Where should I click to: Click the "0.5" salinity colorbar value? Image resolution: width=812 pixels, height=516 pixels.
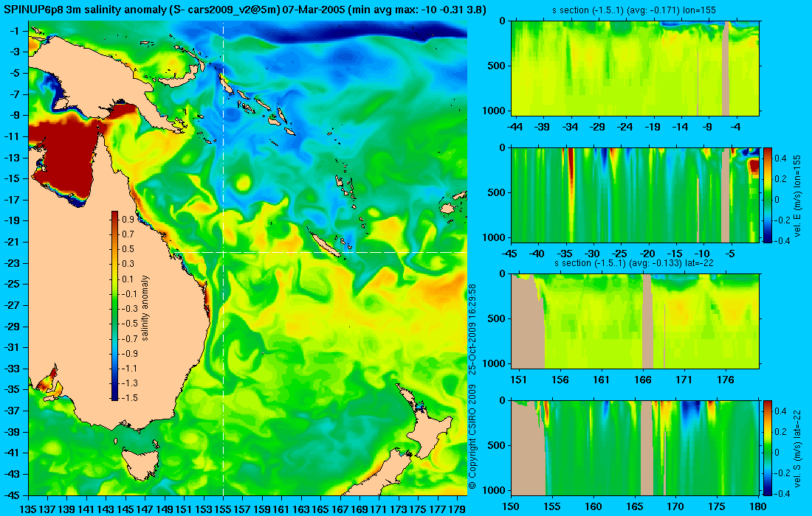(x=128, y=248)
